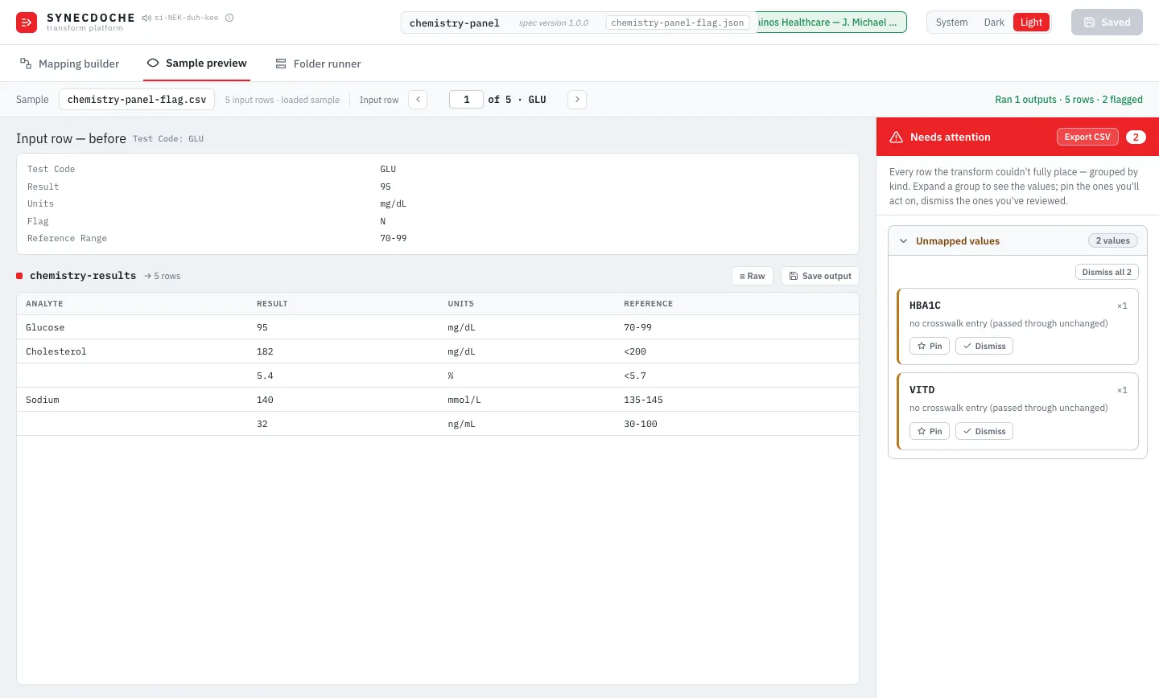Click the Cholesterol analyte cell
Viewport: 1159px width, 698px height.
coord(56,351)
